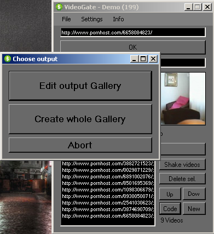214x234 pixels.
Task: Click the New button
Action: [x=194, y=209]
